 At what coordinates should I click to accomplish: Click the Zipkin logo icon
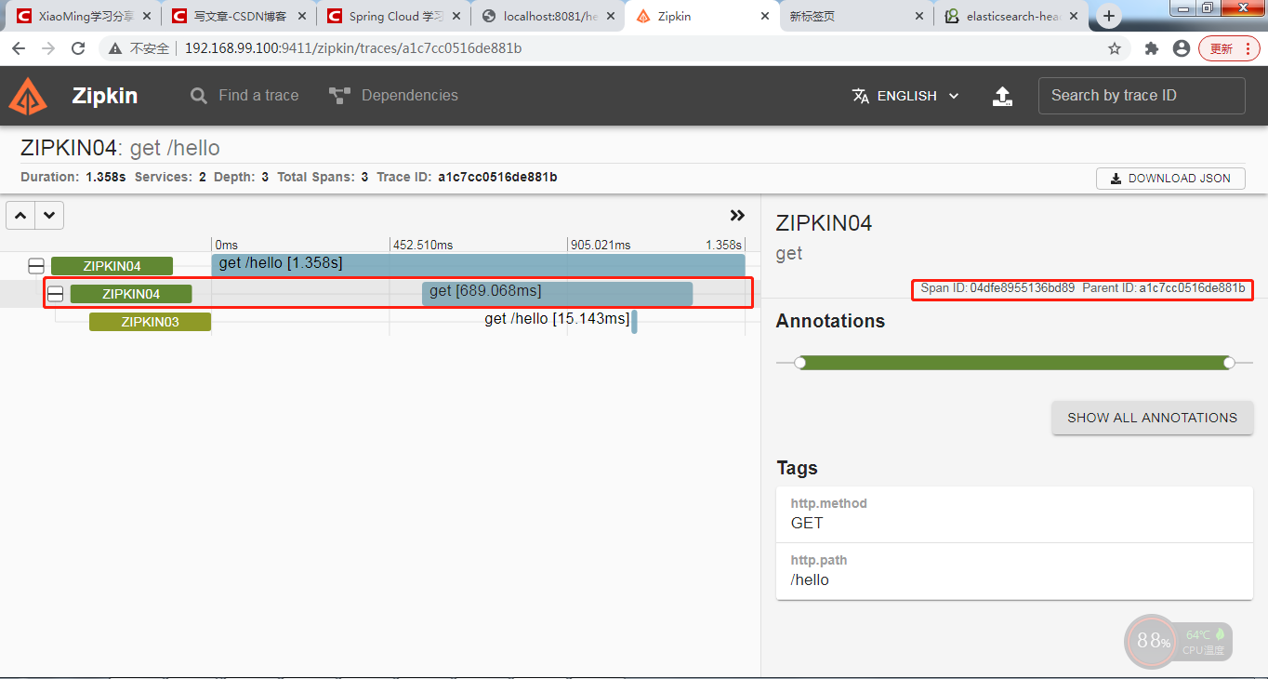click(28, 96)
